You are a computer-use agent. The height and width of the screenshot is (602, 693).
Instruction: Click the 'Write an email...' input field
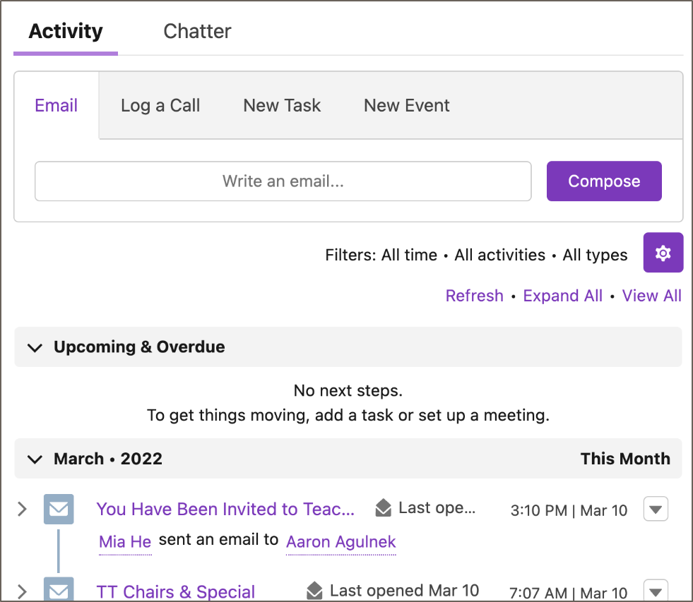(283, 181)
